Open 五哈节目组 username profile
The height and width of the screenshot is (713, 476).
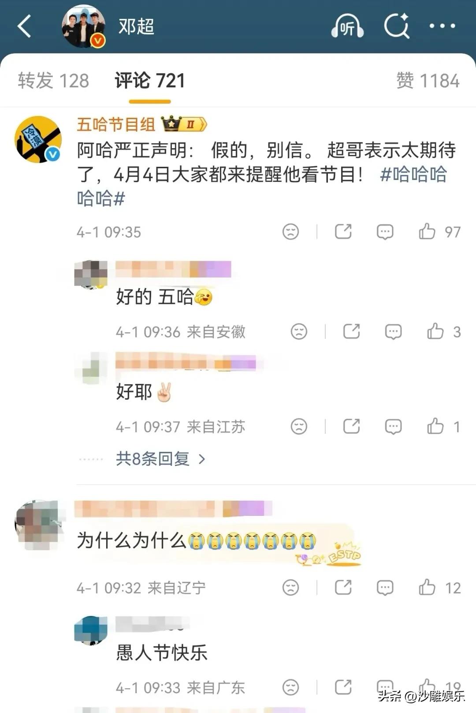116,124
